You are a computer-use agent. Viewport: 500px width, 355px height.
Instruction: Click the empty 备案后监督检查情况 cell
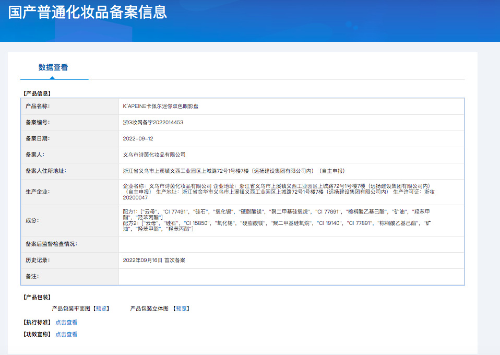pyautogui.click(x=291, y=244)
